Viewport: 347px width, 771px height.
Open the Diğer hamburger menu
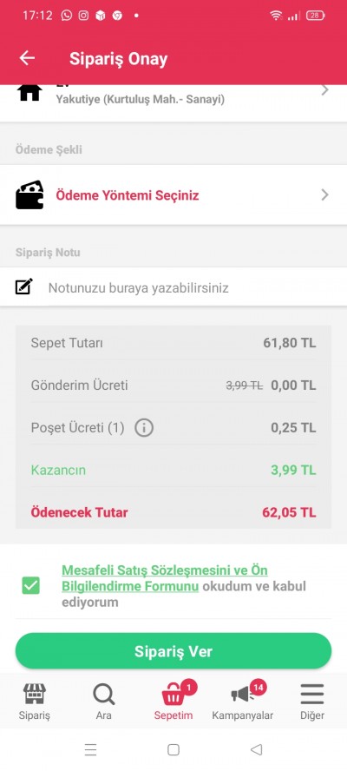pos(312,695)
